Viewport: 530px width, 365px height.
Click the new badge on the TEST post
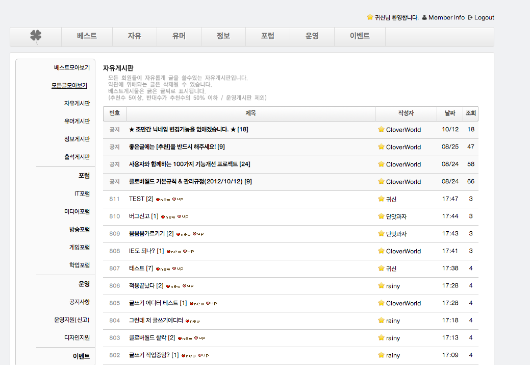(x=163, y=199)
